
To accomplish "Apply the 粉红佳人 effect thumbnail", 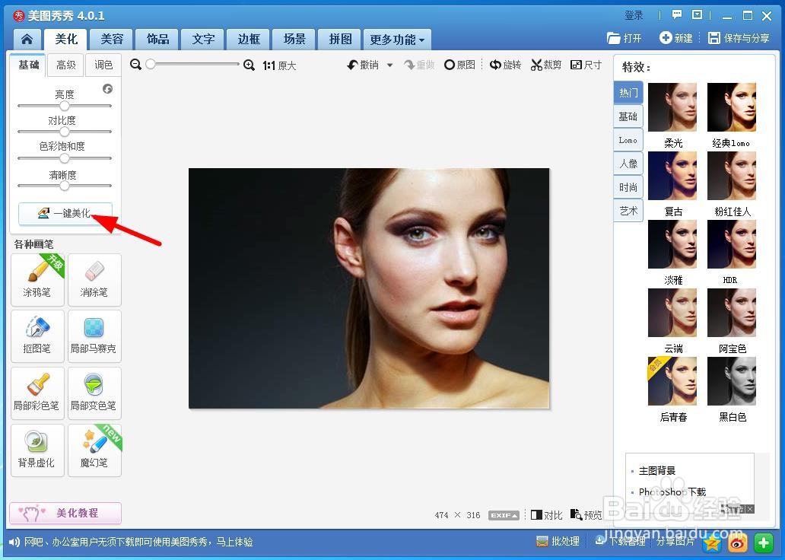I will pos(732,176).
